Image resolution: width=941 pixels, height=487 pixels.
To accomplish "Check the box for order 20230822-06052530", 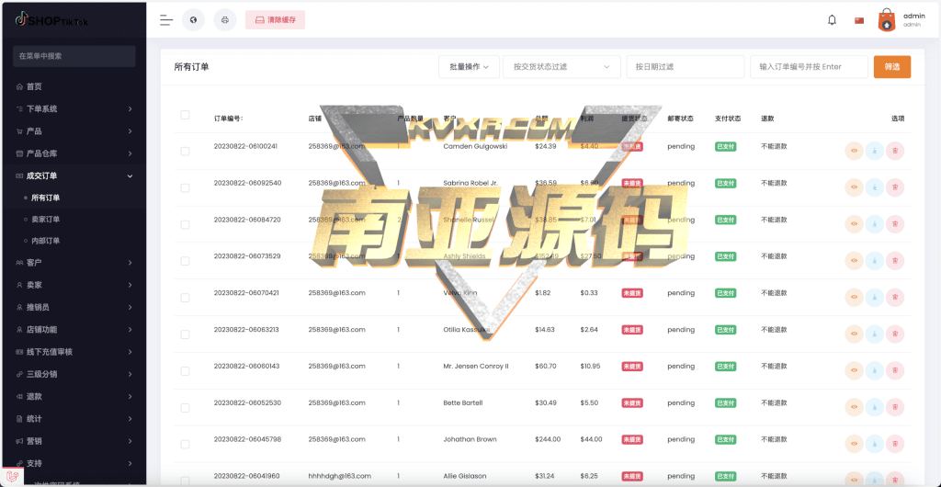I will click(185, 407).
